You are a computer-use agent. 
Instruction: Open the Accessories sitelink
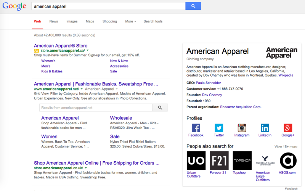coord(119,66)
